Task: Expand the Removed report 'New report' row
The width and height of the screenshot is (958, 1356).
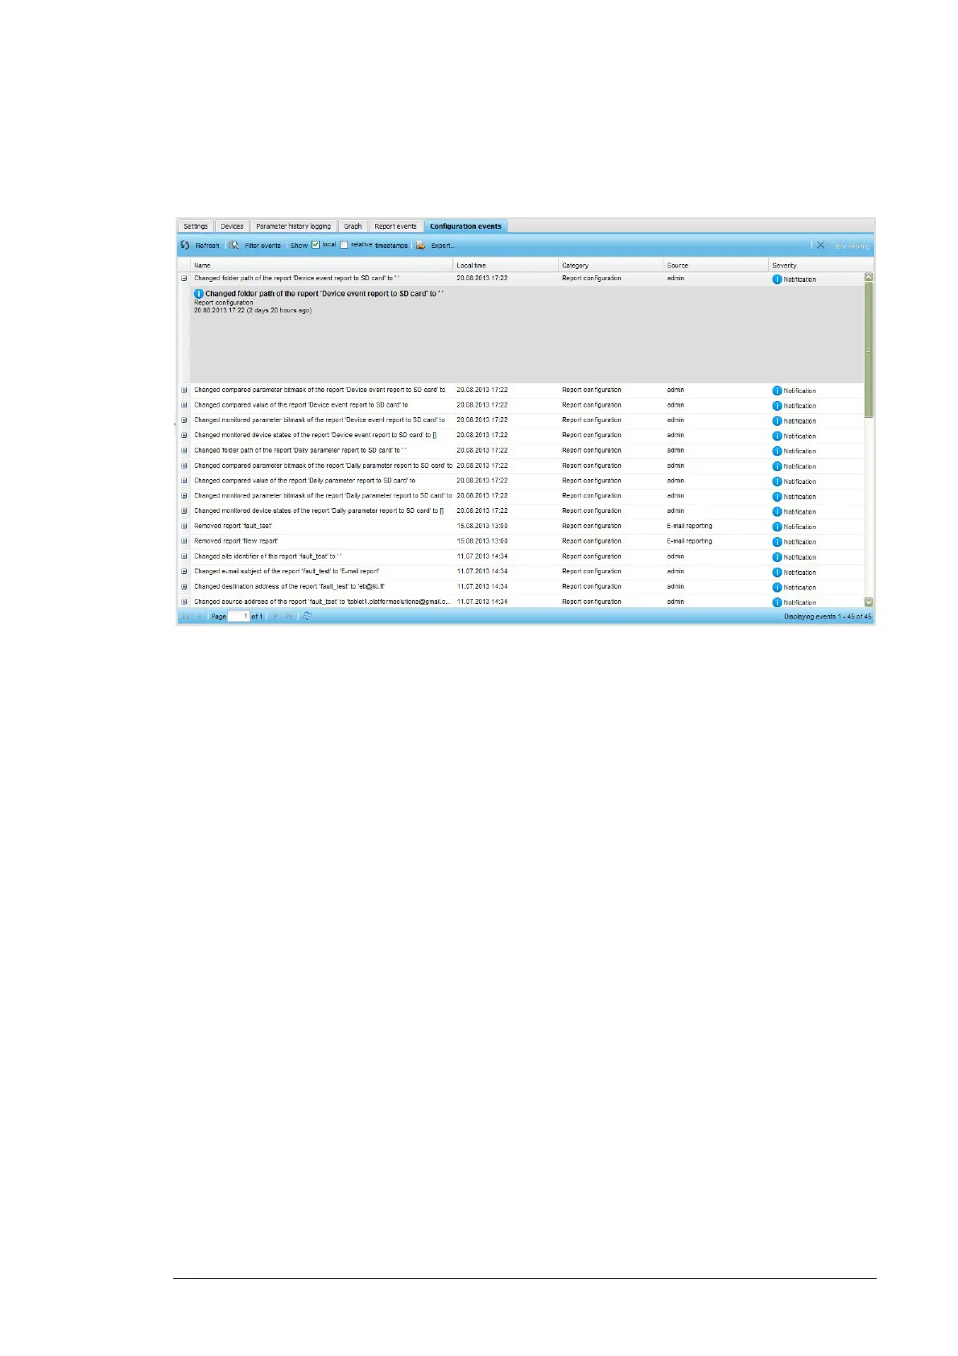Action: 184,541
